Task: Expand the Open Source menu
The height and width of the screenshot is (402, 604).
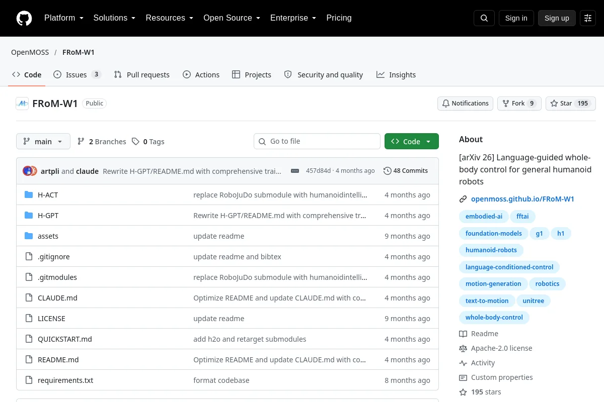Action: (x=232, y=18)
